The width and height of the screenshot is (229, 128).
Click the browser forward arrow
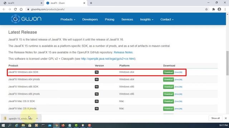[x=10, y=9]
